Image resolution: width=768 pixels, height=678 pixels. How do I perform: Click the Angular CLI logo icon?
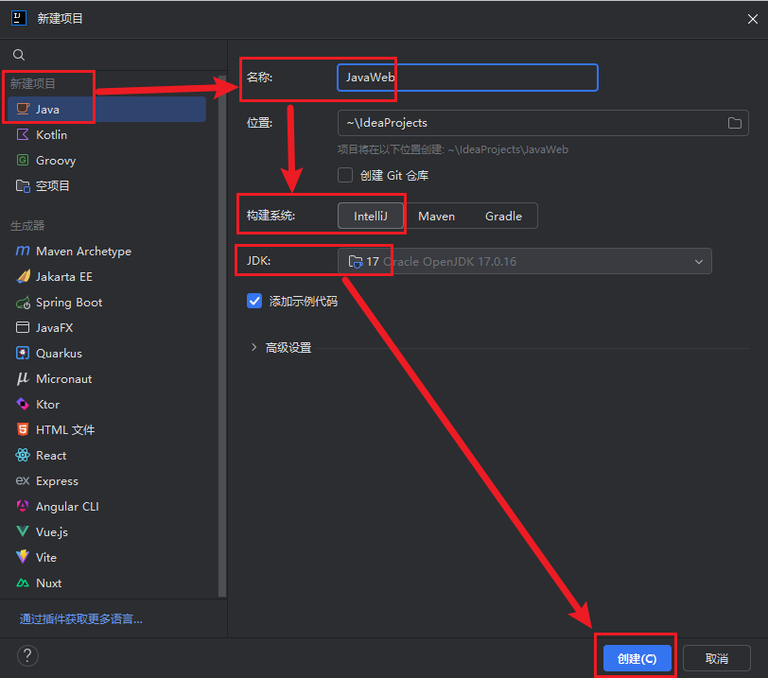coord(23,506)
